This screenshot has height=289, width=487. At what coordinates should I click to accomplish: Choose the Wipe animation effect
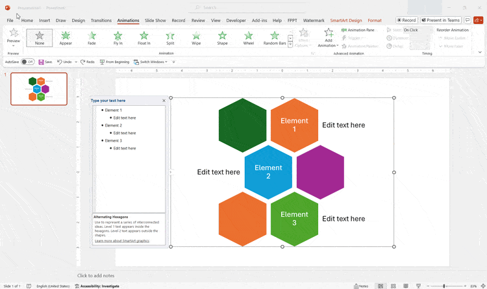pos(196,38)
